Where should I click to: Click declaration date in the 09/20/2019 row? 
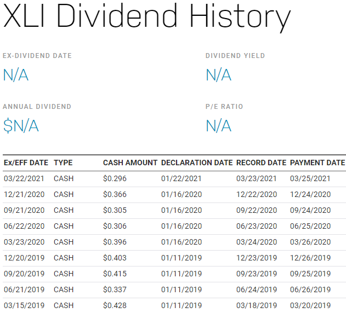click(181, 274)
